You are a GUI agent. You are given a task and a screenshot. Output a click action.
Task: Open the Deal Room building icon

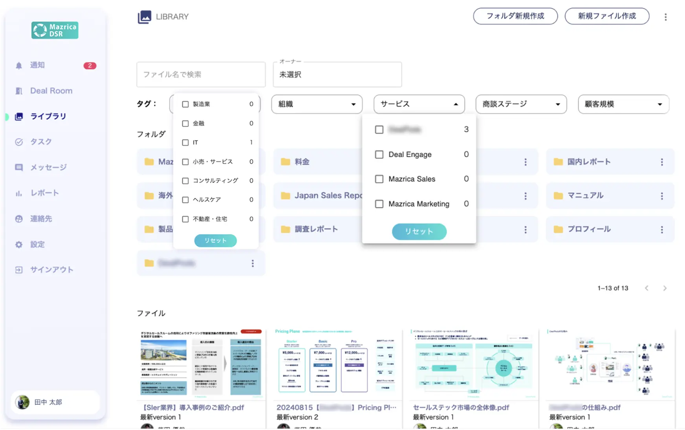click(19, 91)
